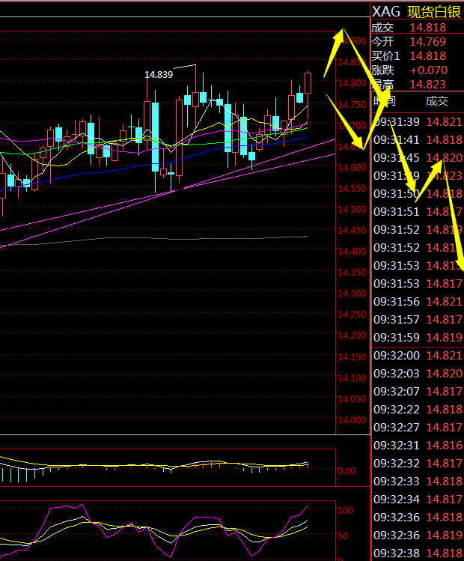The height and width of the screenshot is (561, 464).
Task: Select the 50 level label on oscillator panel
Action: click(344, 536)
